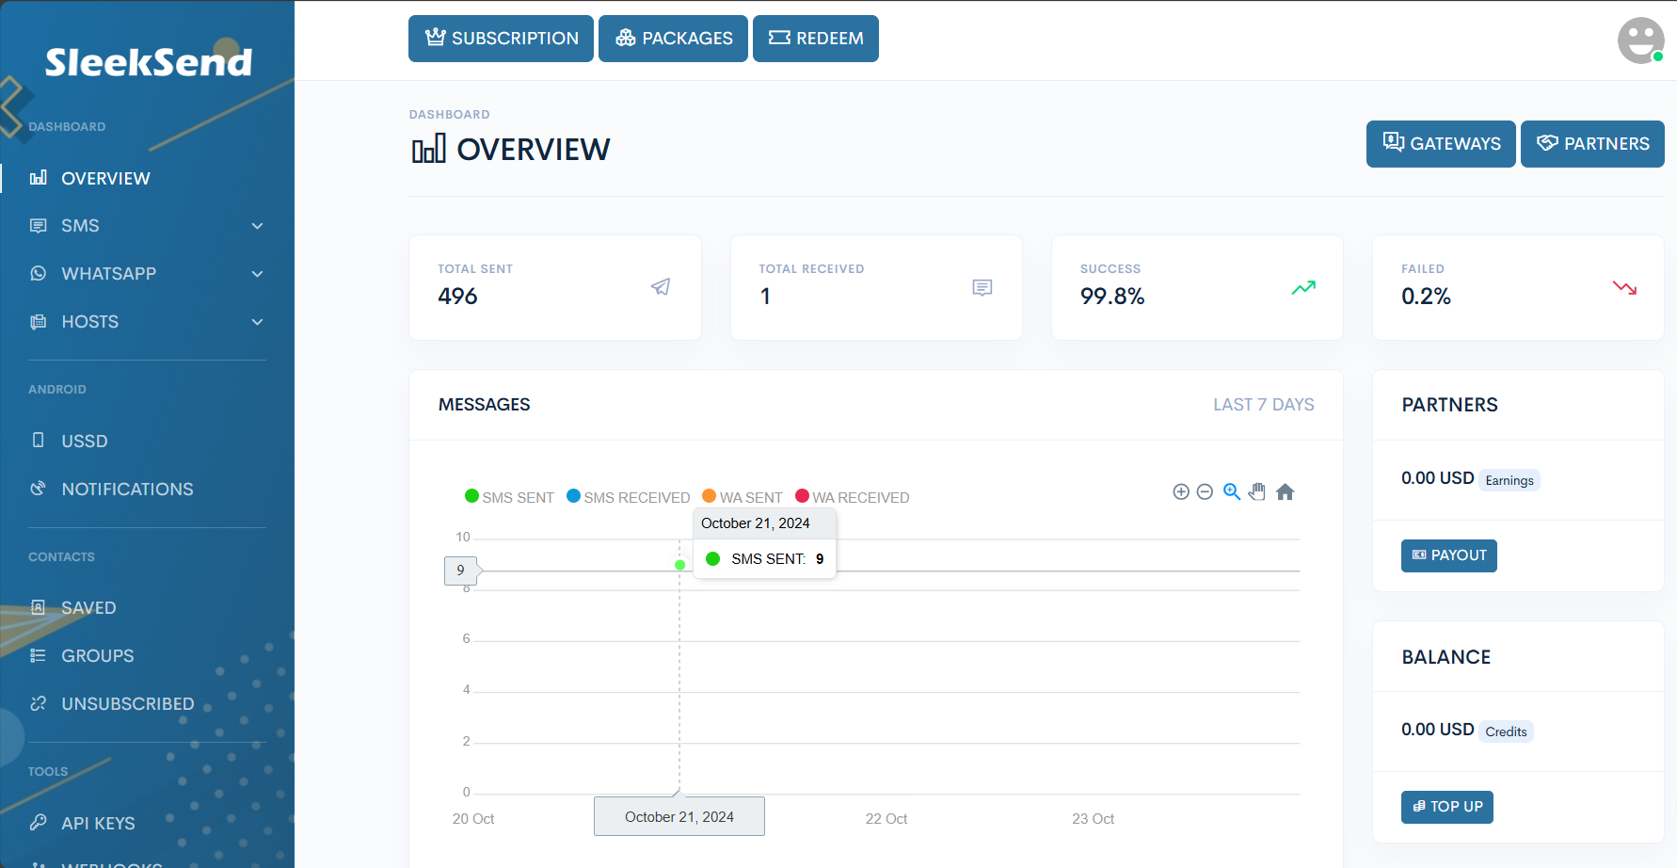Click the upward trend icon in Success card
This screenshot has height=868, width=1677.
1303,287
